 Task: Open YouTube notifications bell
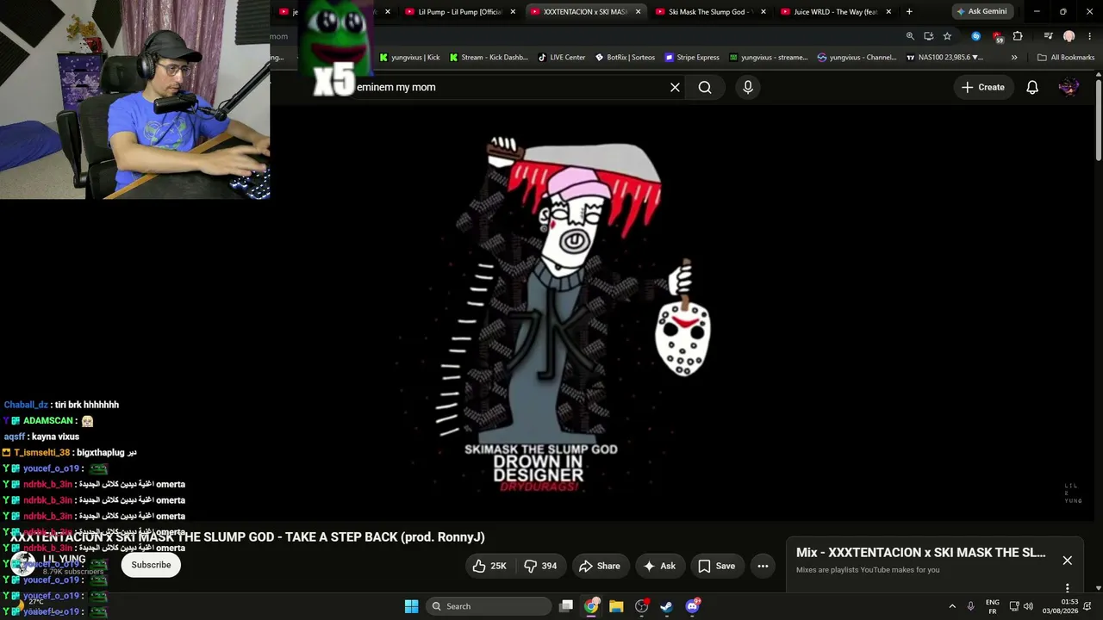pos(1032,87)
